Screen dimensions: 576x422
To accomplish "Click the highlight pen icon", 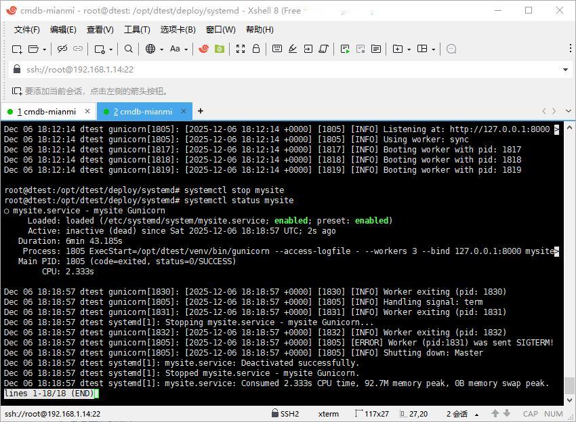I will point(293,49).
